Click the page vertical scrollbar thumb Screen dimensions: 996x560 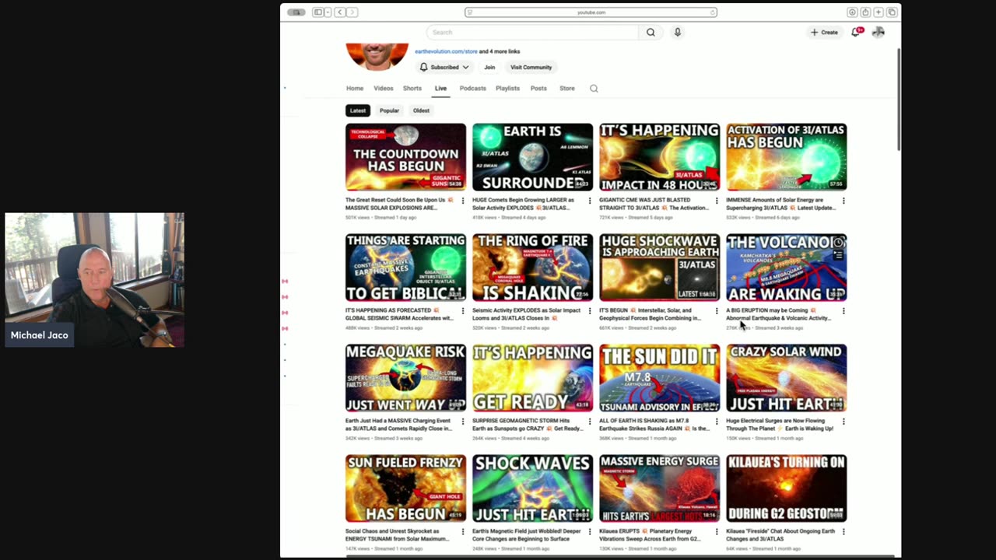899,99
